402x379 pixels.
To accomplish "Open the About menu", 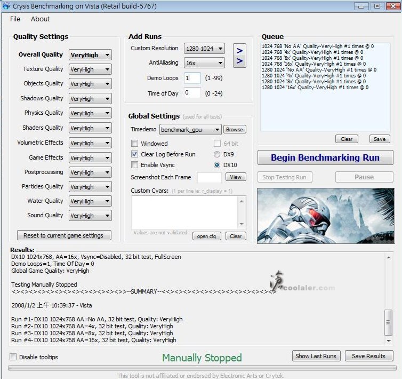I will point(40,19).
